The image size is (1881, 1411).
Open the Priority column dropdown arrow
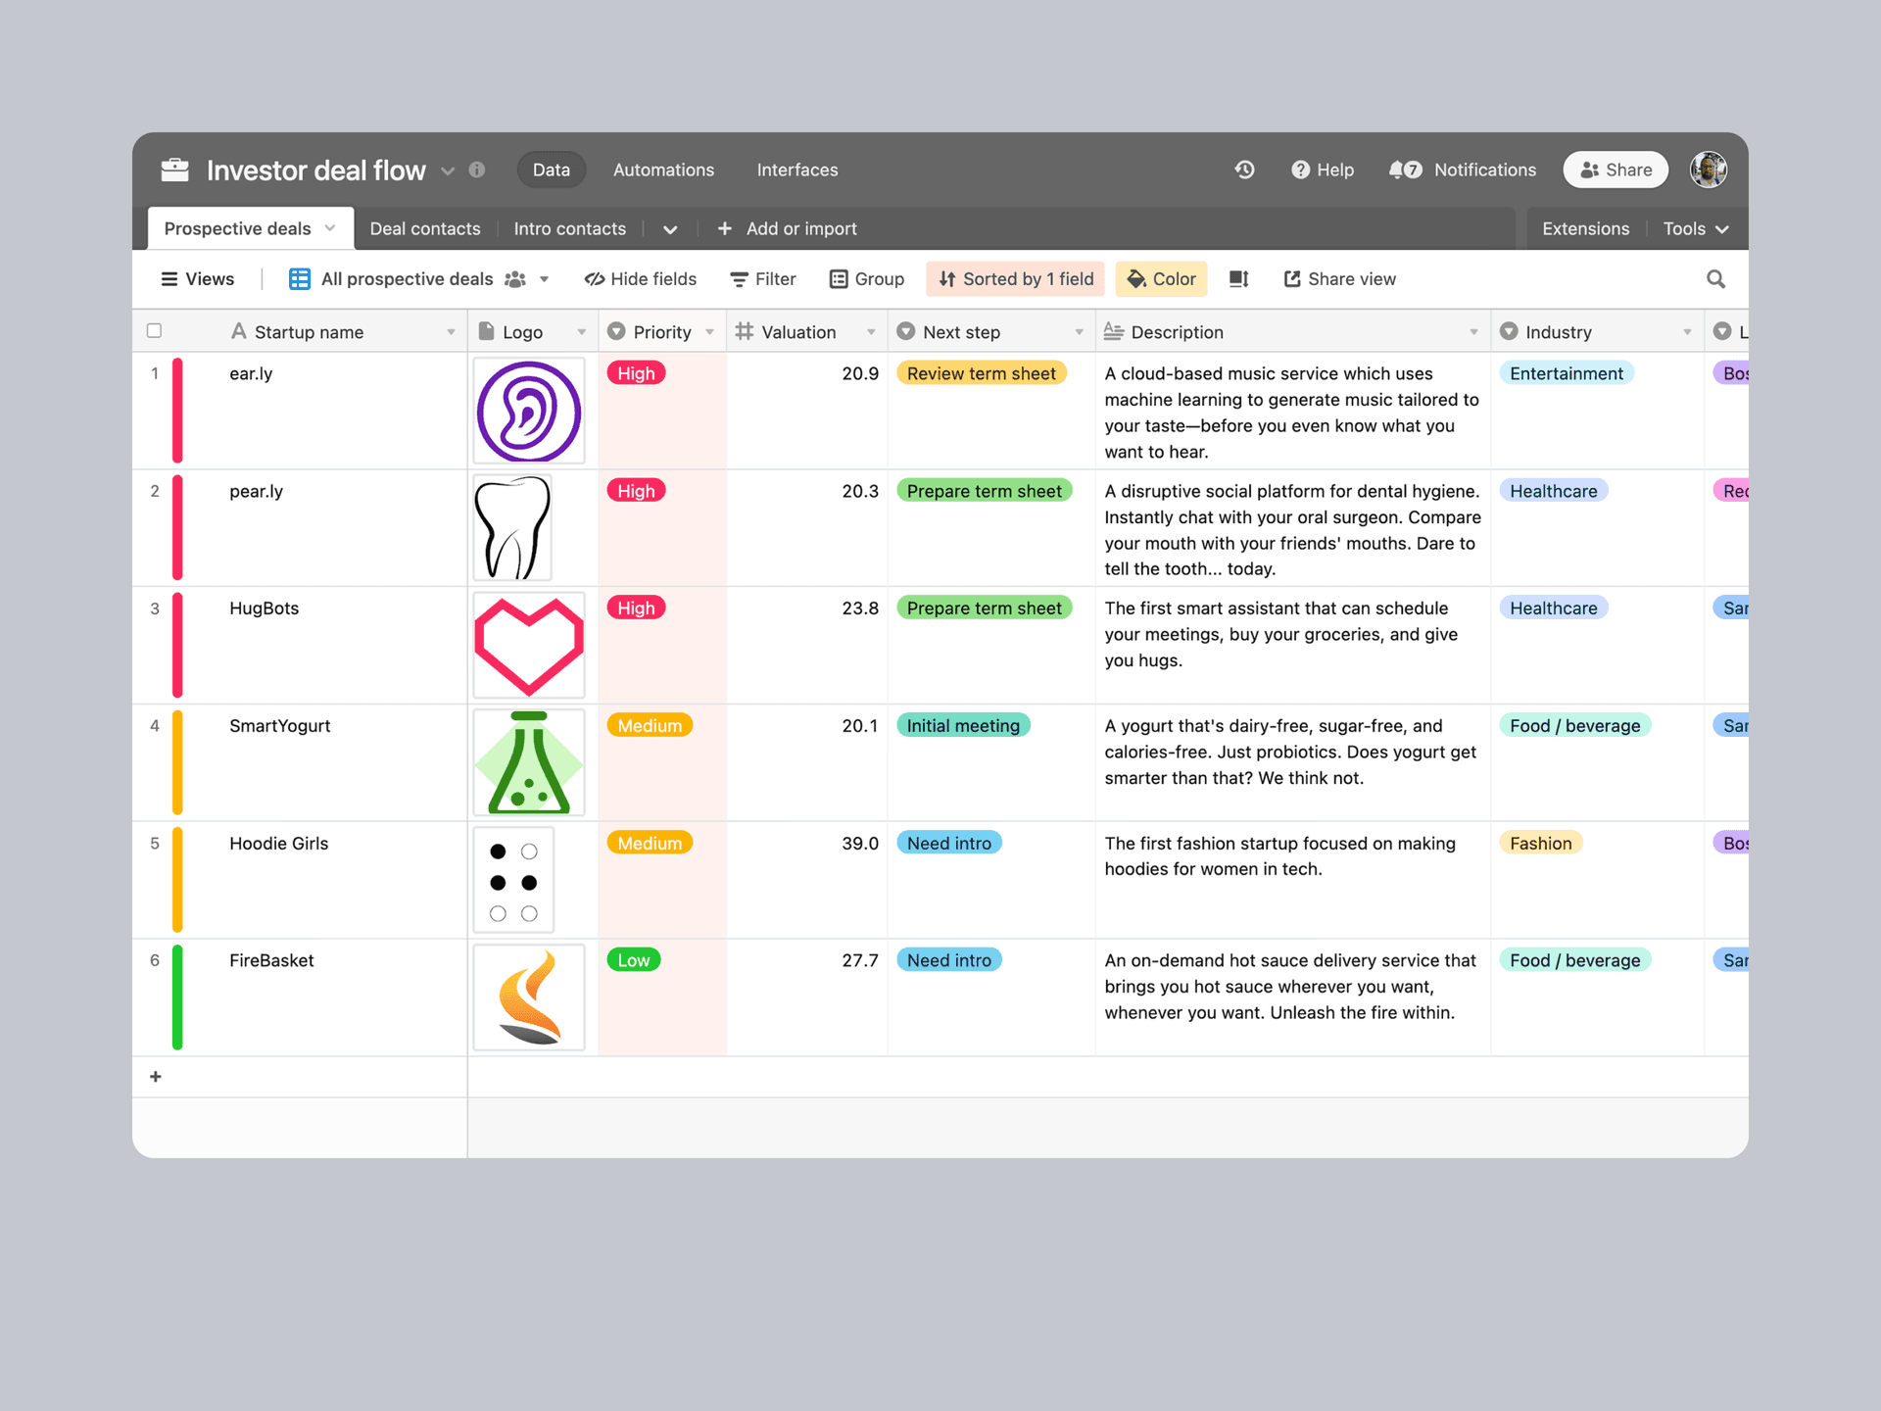pos(709,332)
